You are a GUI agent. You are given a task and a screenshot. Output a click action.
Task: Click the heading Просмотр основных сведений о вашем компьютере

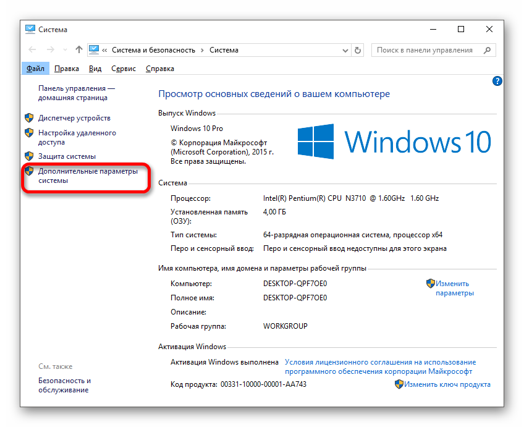tap(274, 94)
